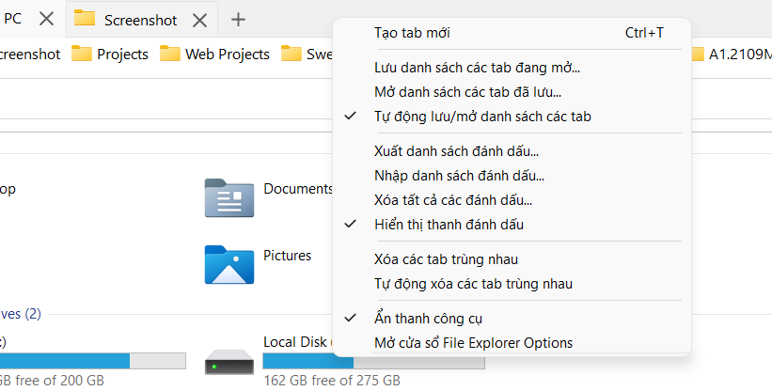Viewport: 772px width, 391px height.
Task: Switch to the Screenshot tab
Action: 139,20
